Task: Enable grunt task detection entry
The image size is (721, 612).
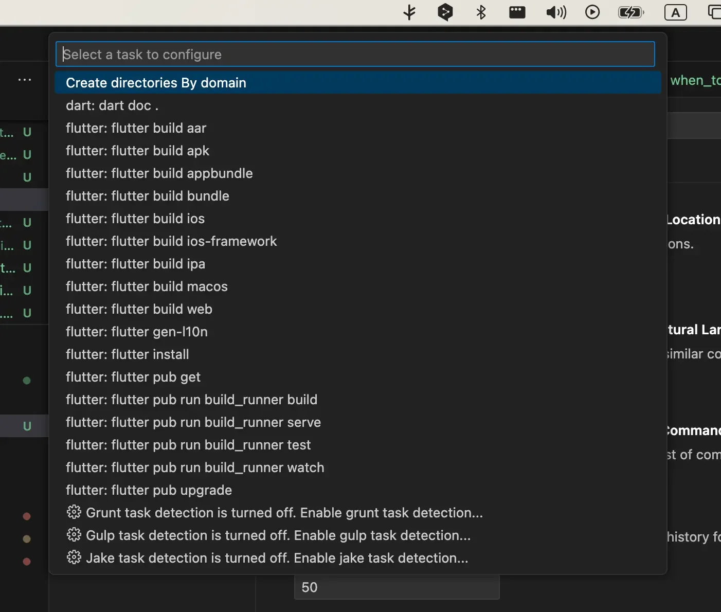Action: pos(358,513)
